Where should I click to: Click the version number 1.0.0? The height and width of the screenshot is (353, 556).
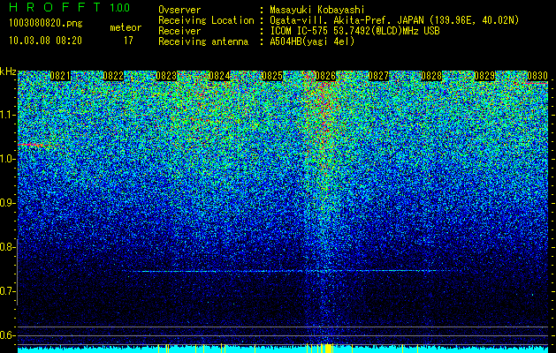120,8
